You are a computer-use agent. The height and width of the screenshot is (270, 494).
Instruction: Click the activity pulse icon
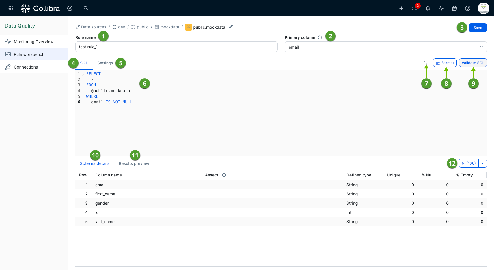click(x=441, y=8)
